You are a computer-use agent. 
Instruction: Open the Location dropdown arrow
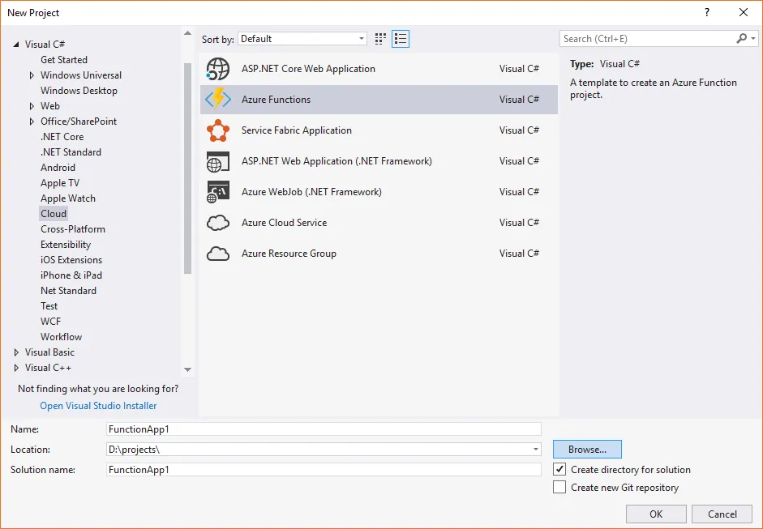534,449
